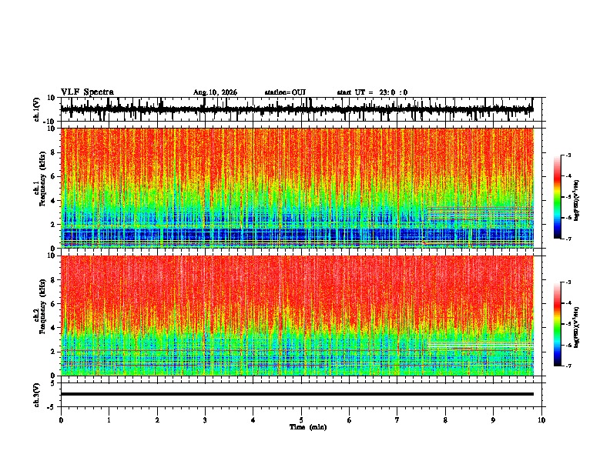This screenshot has width=610, height=471.
Task: Click time axis tick label "8"
Action: [x=445, y=420]
